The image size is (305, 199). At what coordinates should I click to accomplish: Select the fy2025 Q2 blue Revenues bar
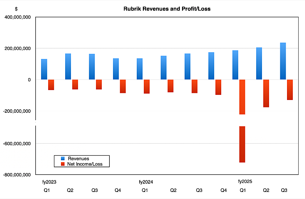(x=259, y=63)
